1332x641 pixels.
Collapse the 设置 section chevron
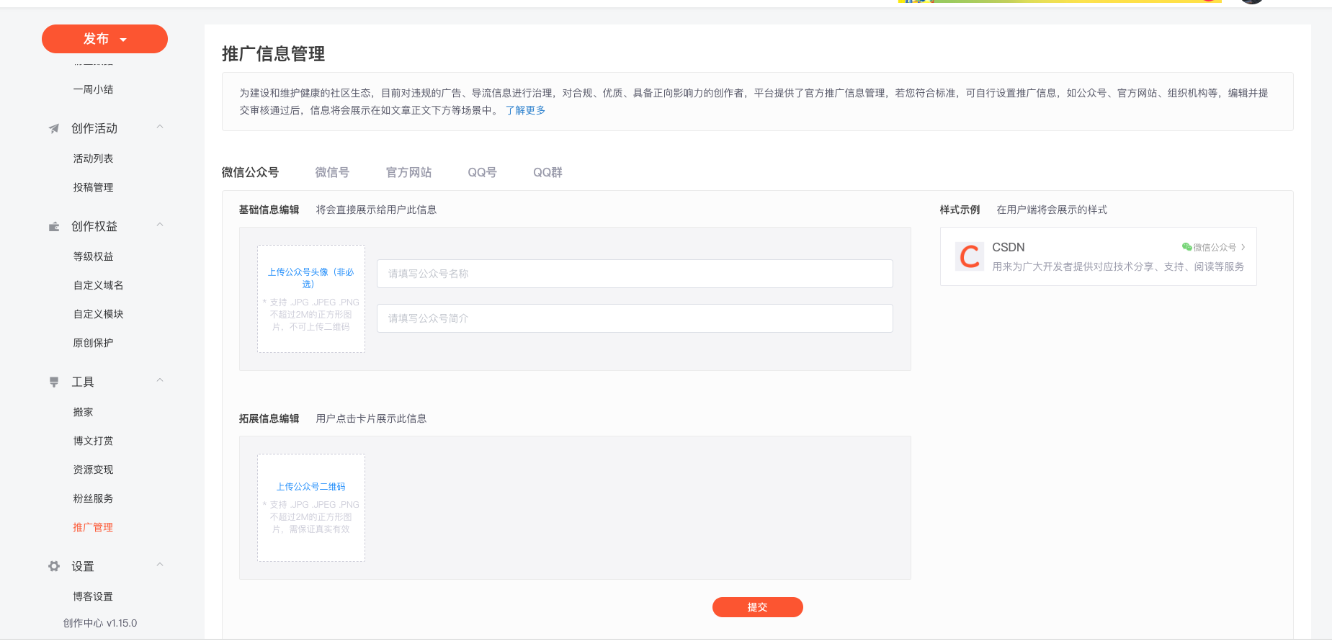(160, 565)
